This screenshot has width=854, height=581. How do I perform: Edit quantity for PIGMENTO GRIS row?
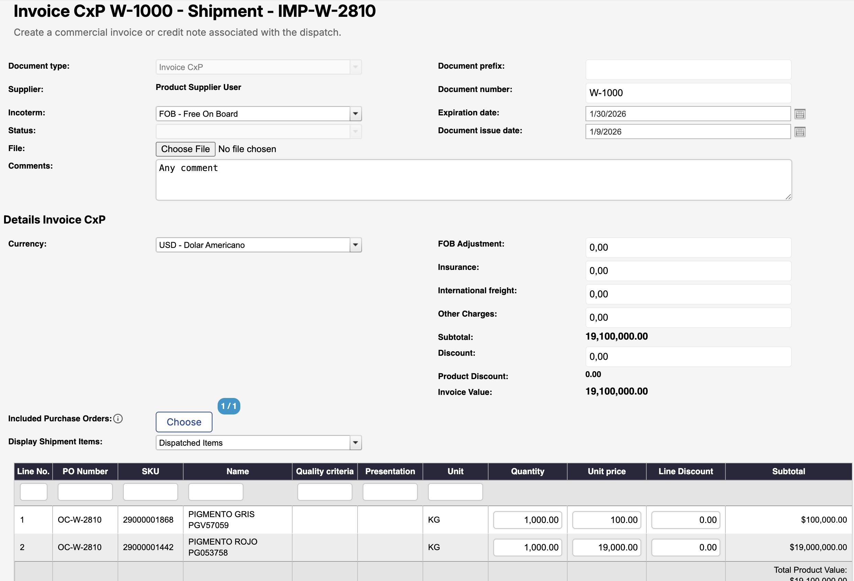pyautogui.click(x=527, y=520)
